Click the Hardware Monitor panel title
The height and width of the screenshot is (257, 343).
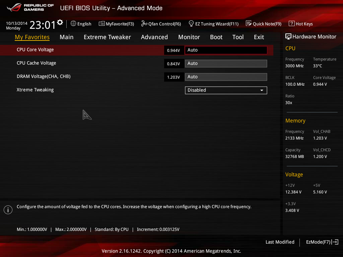coord(314,36)
